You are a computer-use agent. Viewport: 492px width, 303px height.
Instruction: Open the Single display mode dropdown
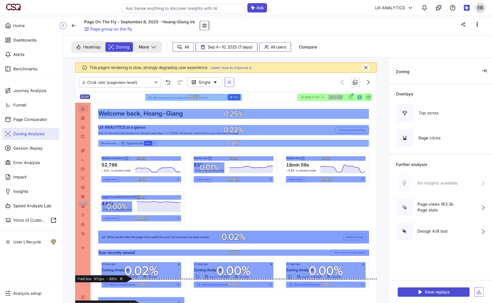tap(204, 82)
